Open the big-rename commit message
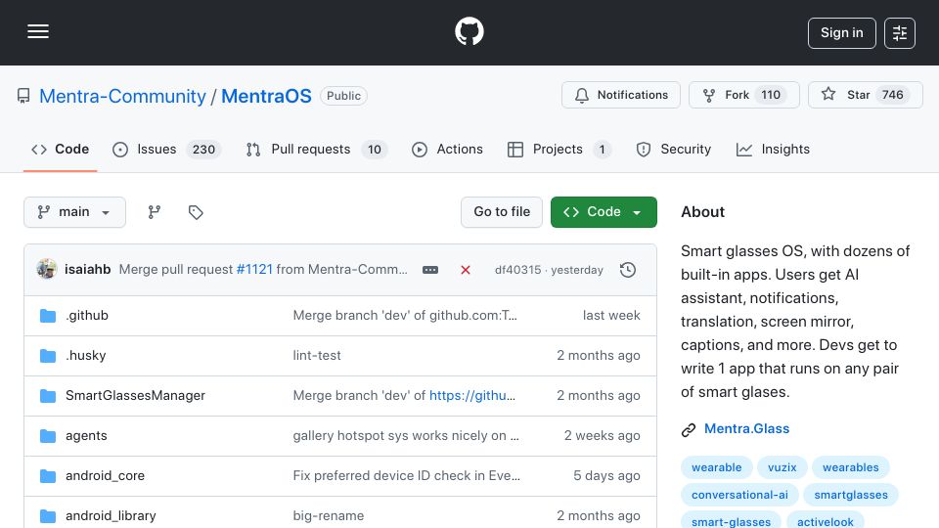939x528 pixels. pos(329,516)
